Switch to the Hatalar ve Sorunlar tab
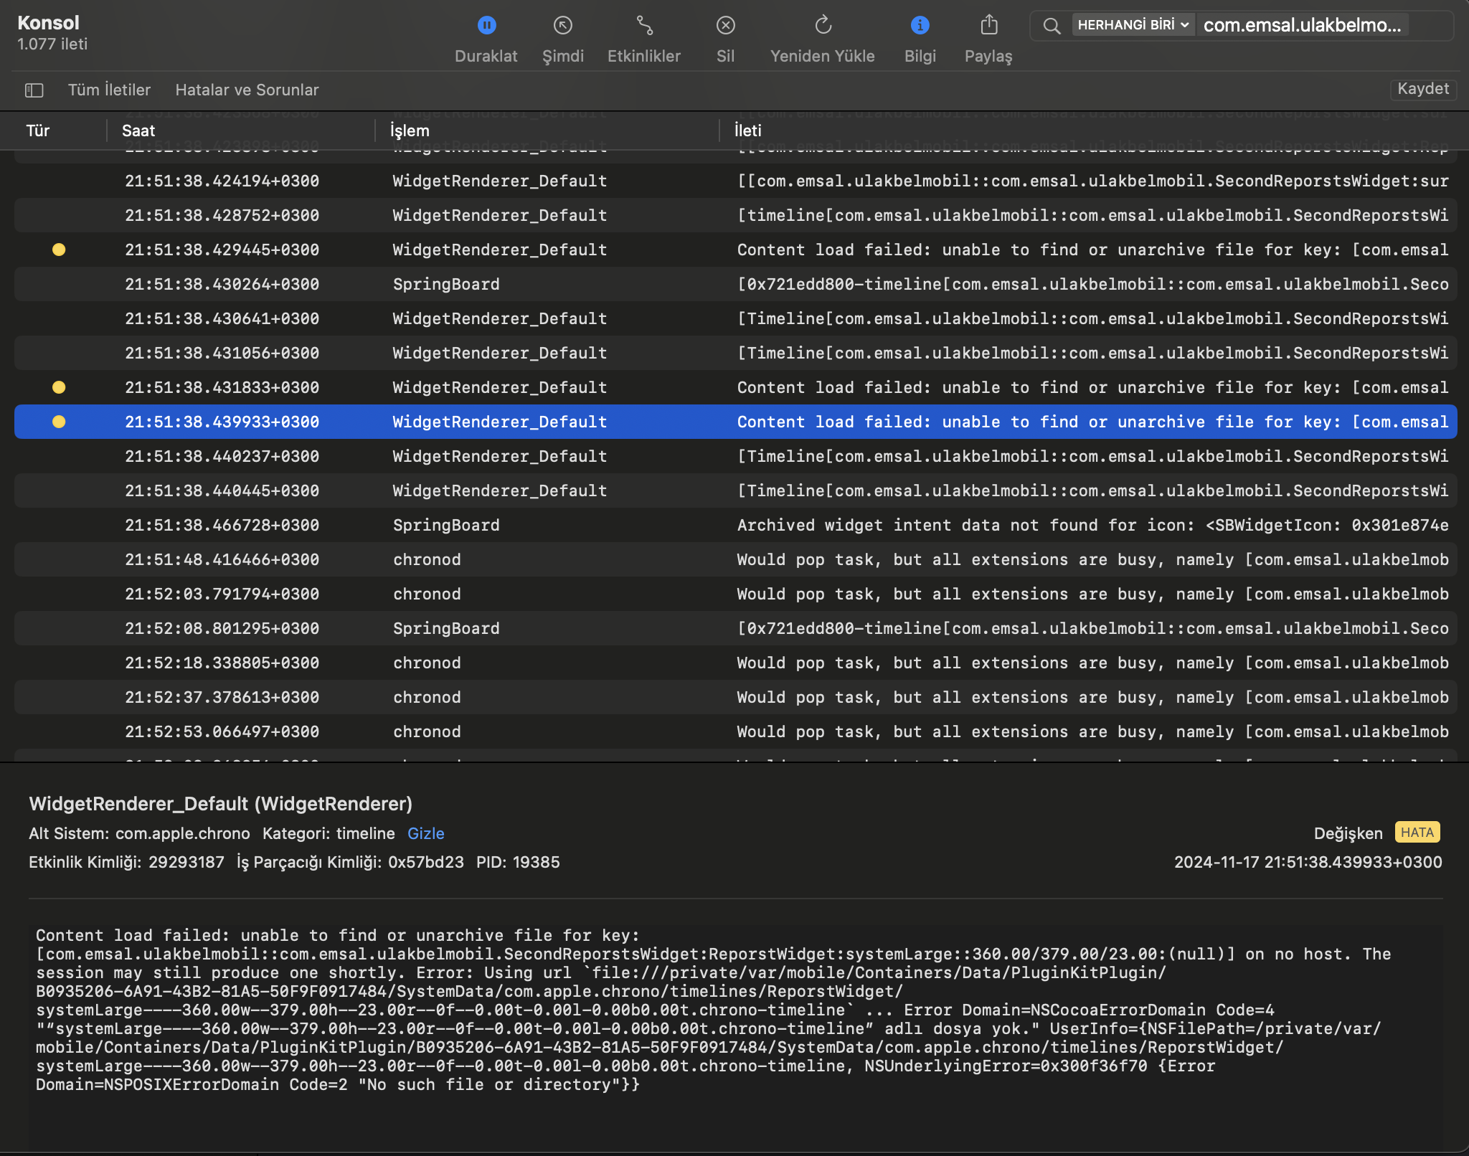1469x1156 pixels. coord(247,90)
